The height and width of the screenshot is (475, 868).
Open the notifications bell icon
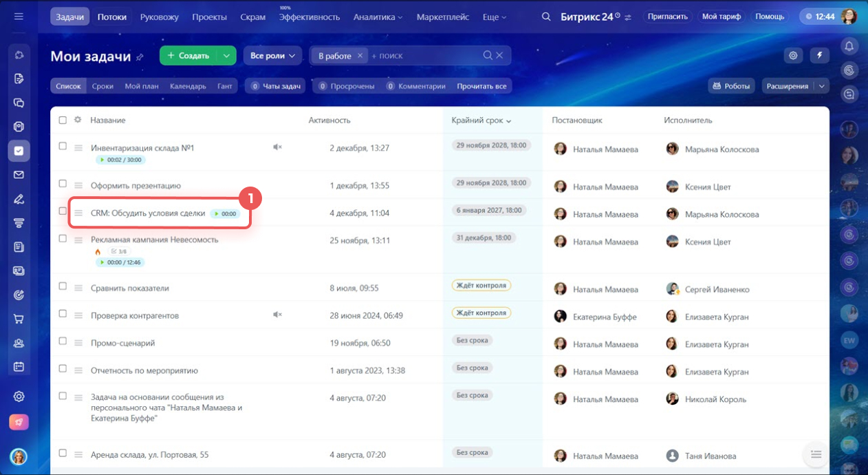tap(849, 46)
